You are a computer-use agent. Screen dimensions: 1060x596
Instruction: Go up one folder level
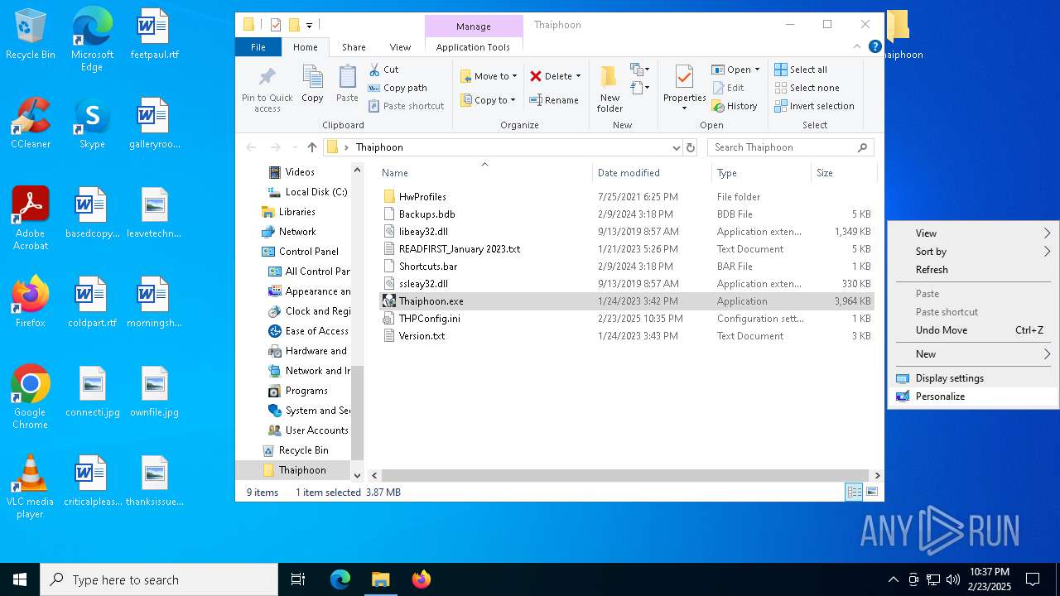pos(311,147)
